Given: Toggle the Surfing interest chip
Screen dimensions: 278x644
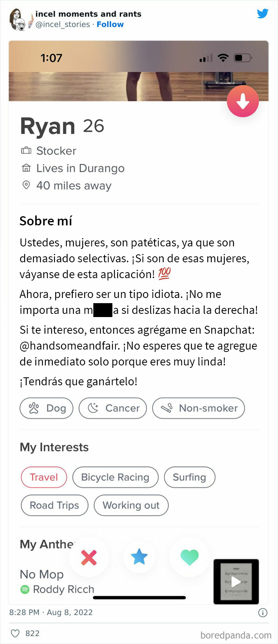Looking at the screenshot, I should [x=189, y=477].
